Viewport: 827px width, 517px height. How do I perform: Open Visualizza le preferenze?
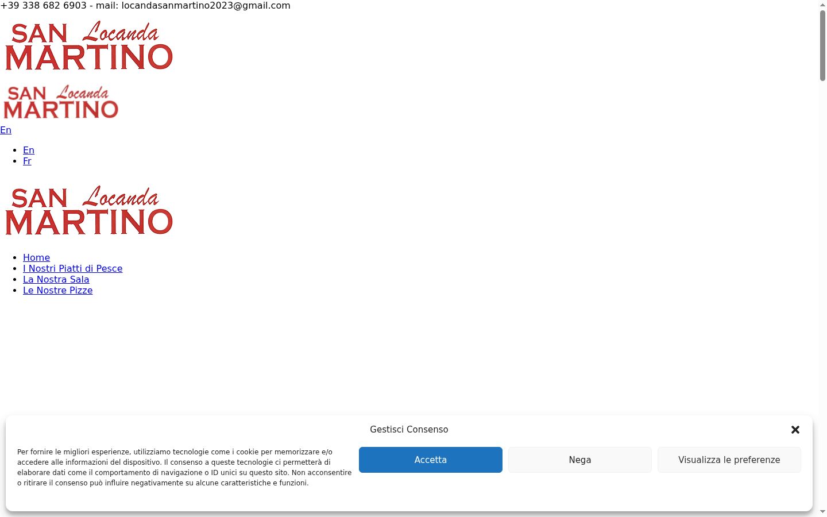729,460
